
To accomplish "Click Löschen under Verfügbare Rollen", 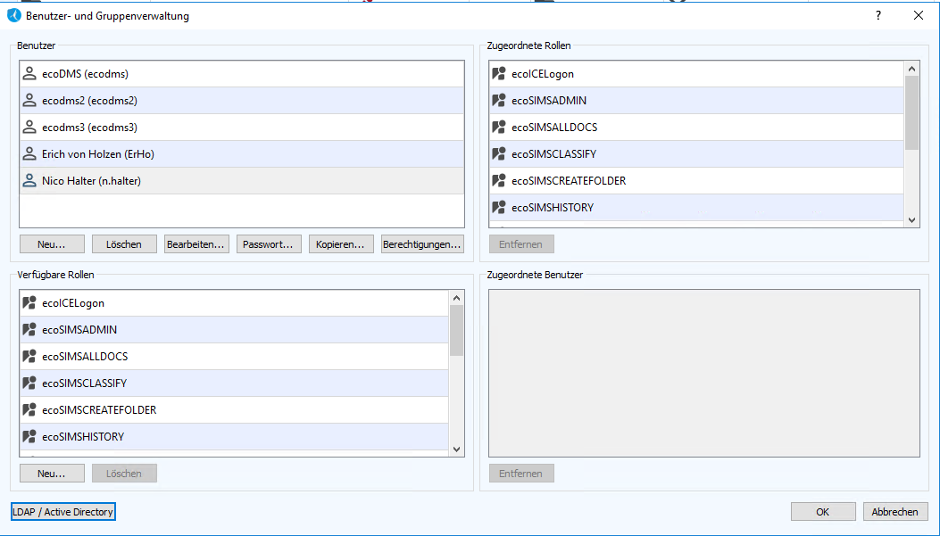I will [x=124, y=473].
